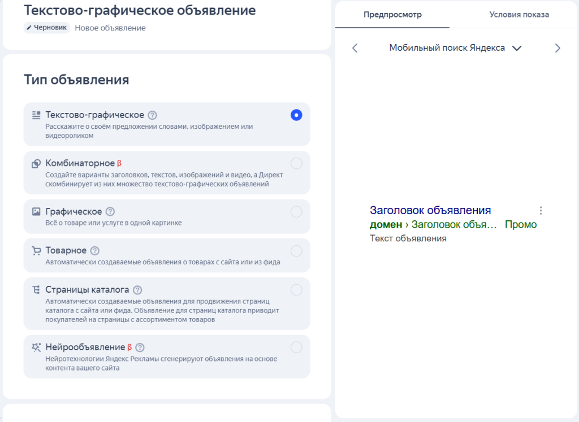The image size is (579, 422).
Task: Click Страницы каталога description text
Action: point(162,311)
